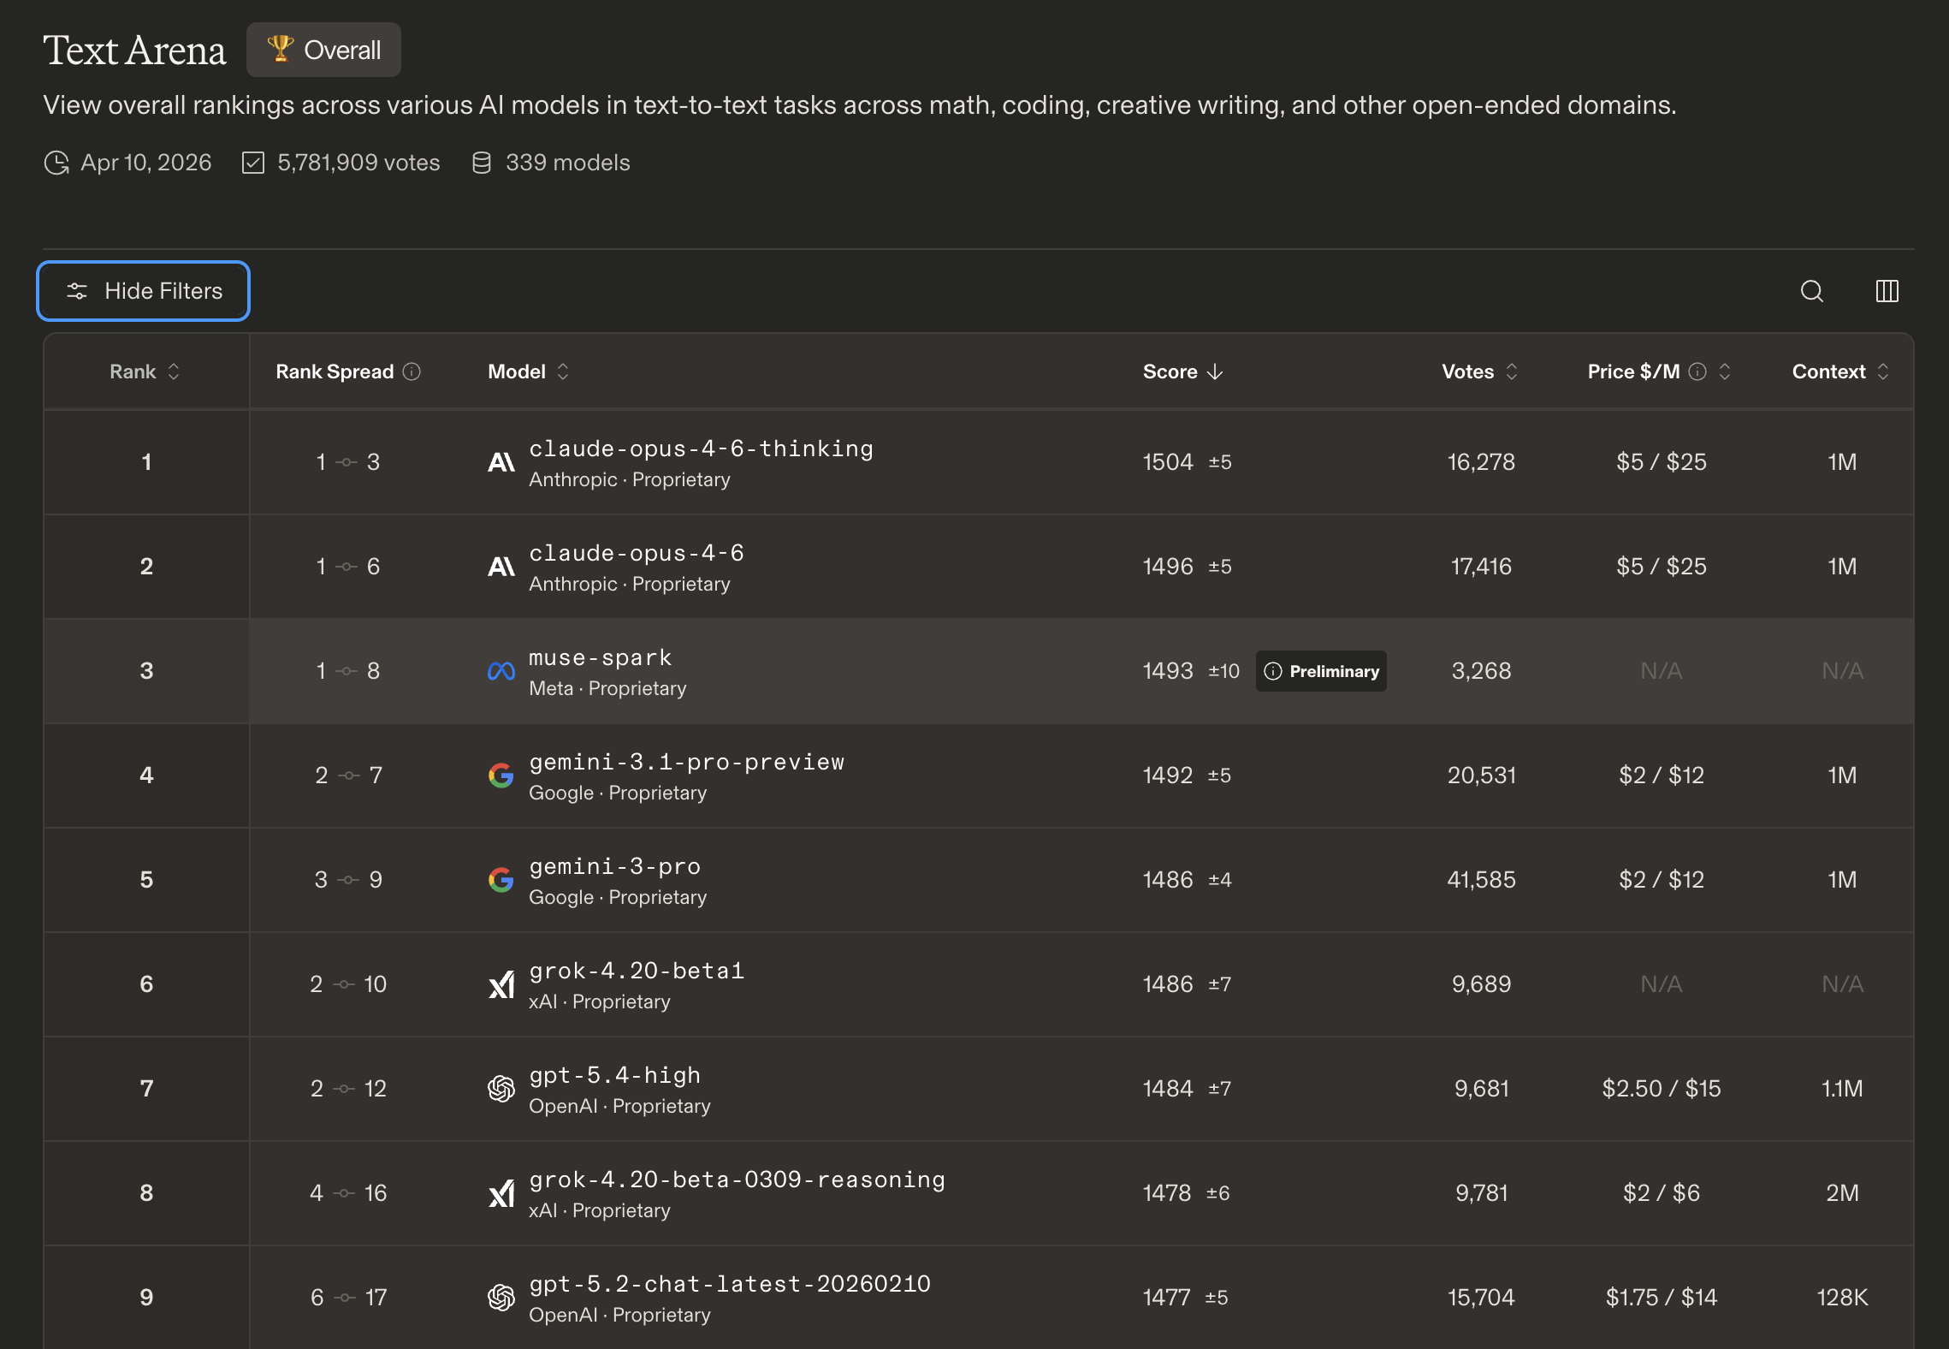
Task: Open the Overall trophy category selector
Action: pyautogui.click(x=324, y=50)
